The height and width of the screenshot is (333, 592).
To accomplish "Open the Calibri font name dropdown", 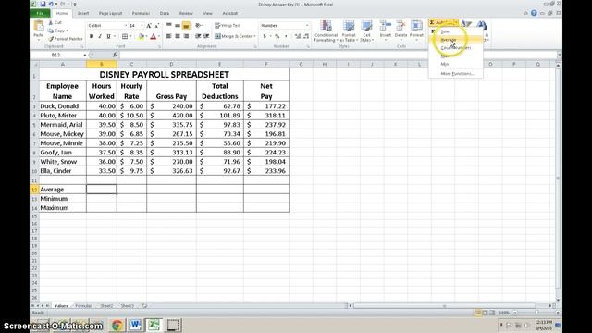I will click(x=126, y=25).
